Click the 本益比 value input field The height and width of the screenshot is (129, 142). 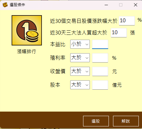click(100, 44)
